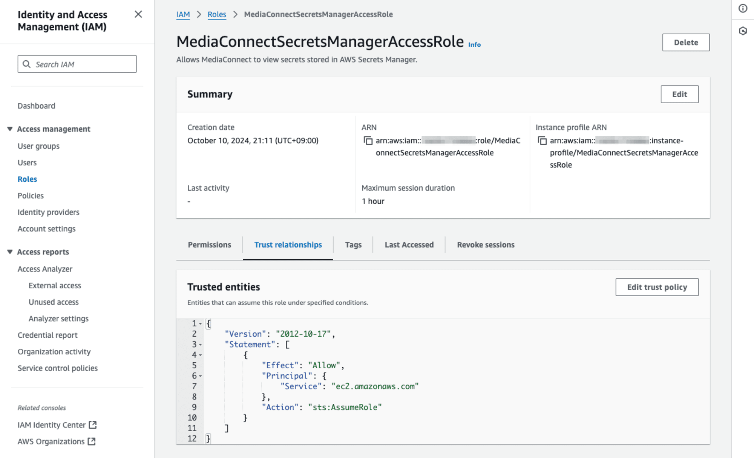
Task: Open IAM Identity Center related console
Action: click(x=52, y=425)
